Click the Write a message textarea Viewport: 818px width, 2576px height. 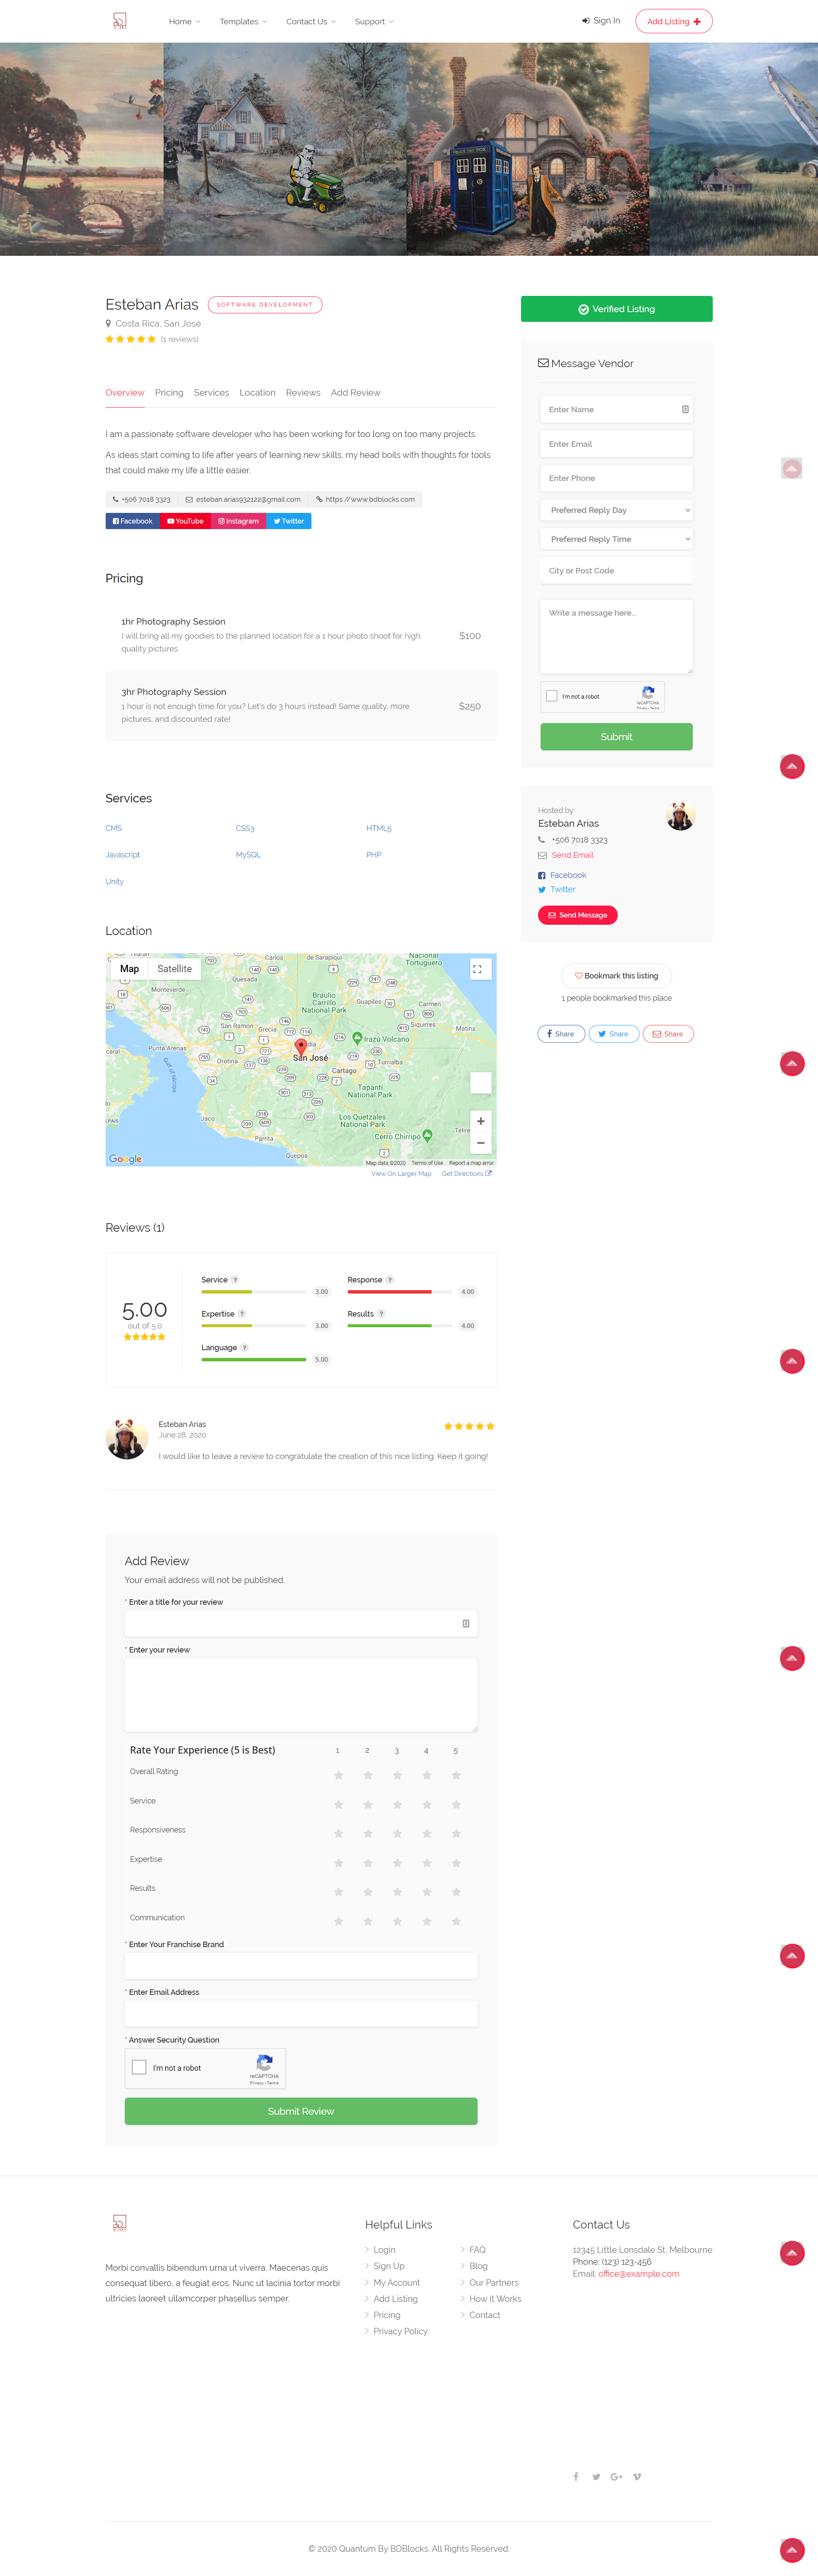[616, 636]
